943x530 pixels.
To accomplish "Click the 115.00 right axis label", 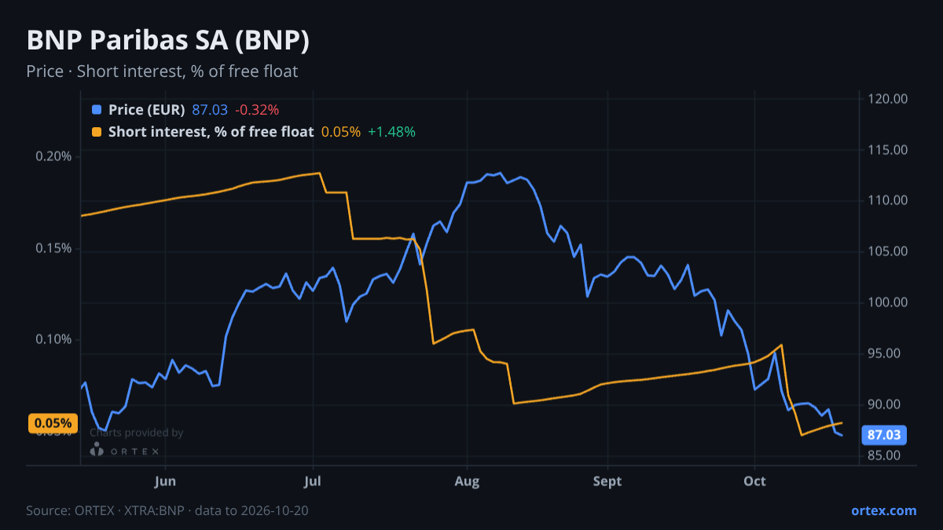I will [888, 150].
